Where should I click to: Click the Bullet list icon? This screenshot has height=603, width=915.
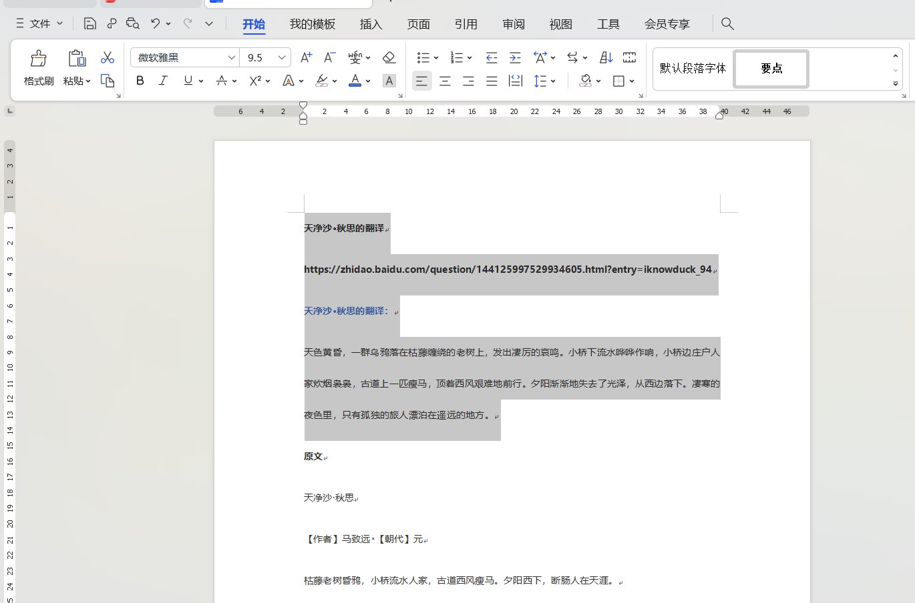[x=423, y=57]
